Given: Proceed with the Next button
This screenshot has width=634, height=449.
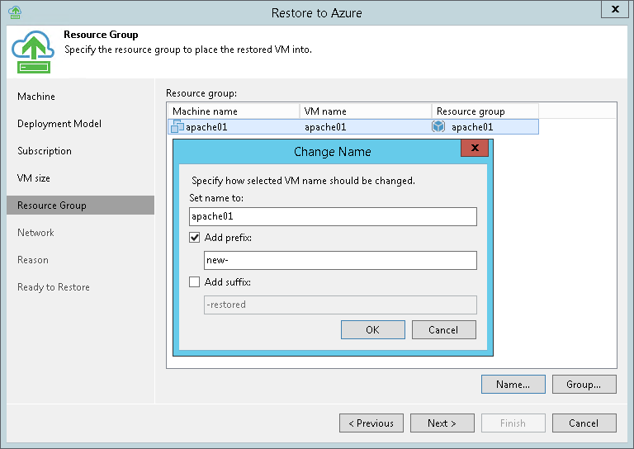Looking at the screenshot, I should 442,423.
